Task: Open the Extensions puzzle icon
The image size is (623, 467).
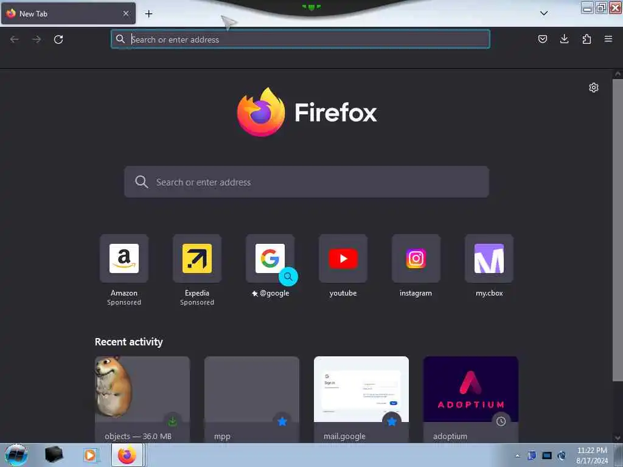Action: click(x=586, y=39)
